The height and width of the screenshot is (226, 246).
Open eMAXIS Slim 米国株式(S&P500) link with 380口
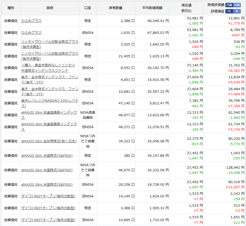click(x=47, y=156)
